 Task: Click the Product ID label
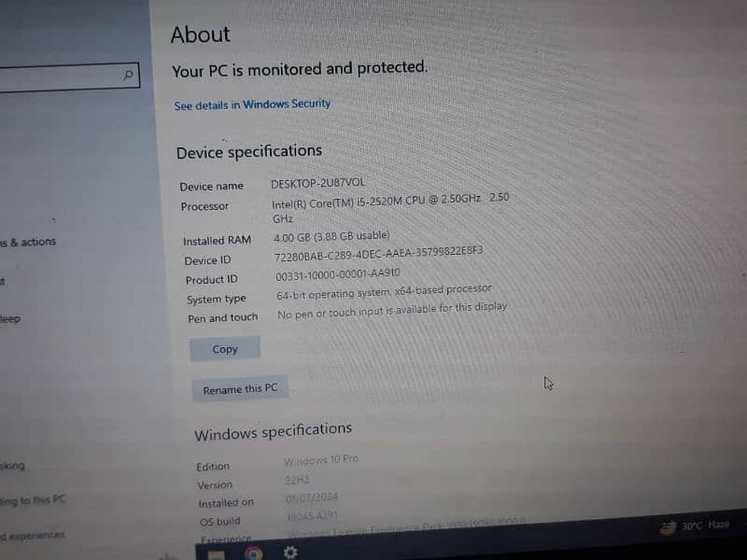[x=212, y=279]
